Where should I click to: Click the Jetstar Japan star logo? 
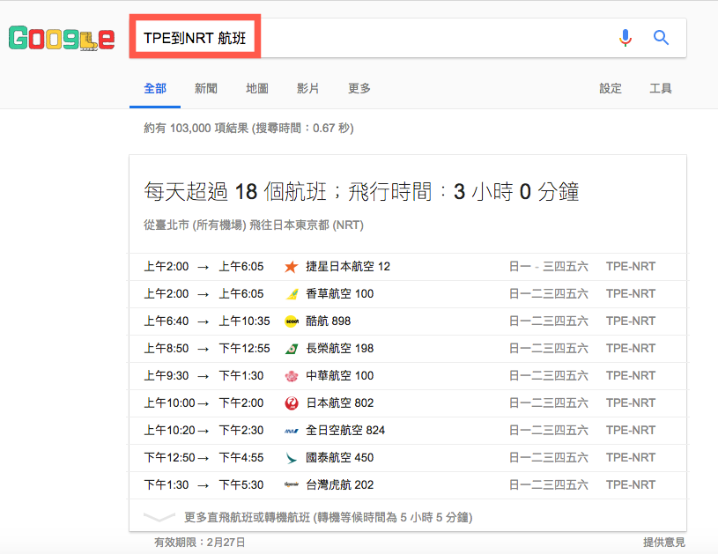click(x=292, y=267)
